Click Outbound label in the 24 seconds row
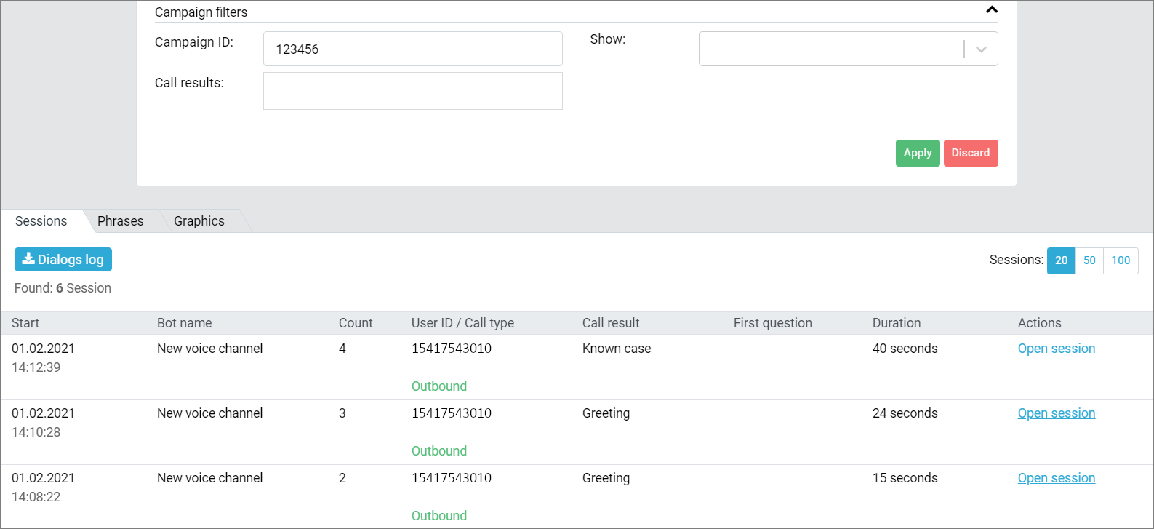 click(439, 451)
